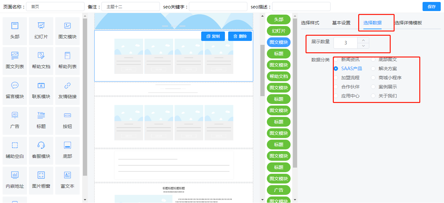Click the seo关键字 input field
This screenshot has width=444, height=203.
pos(218,6)
